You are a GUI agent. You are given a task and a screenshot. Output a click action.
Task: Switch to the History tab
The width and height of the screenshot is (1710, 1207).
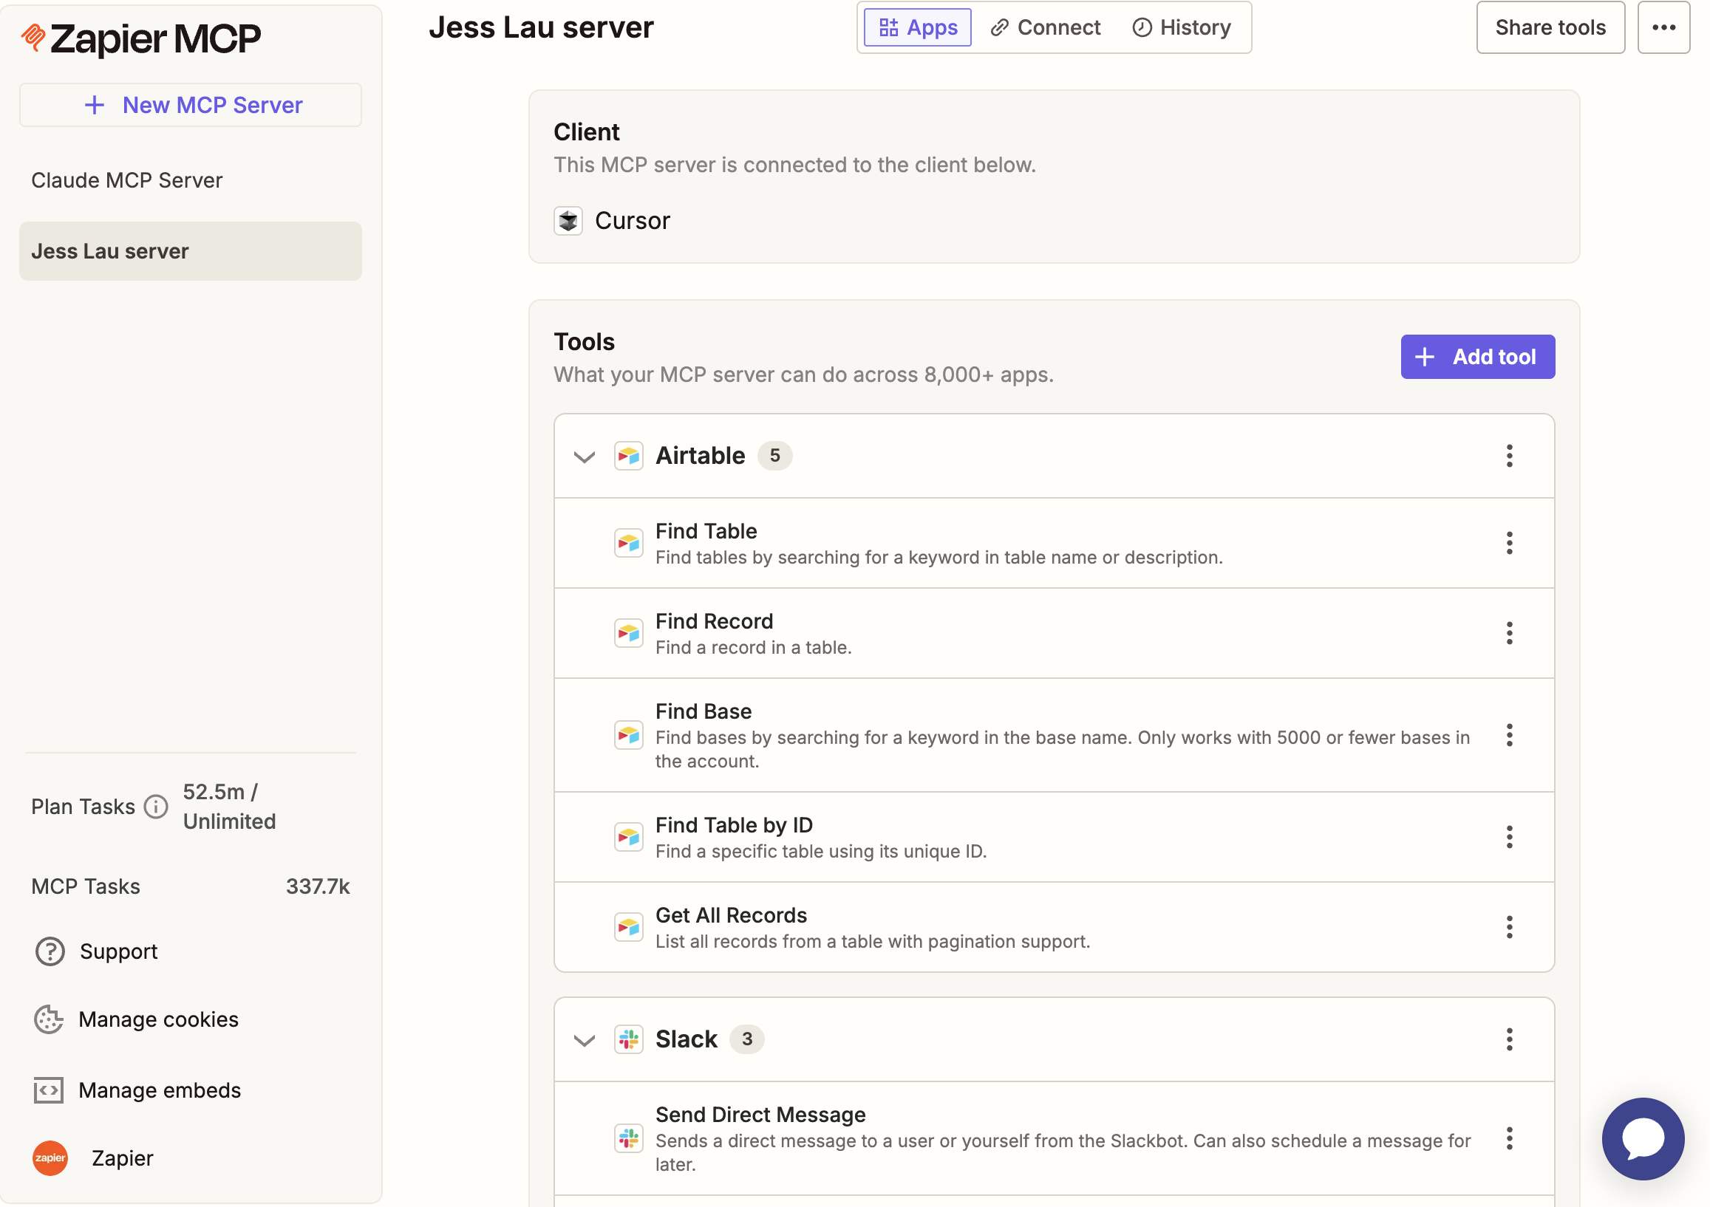tap(1182, 27)
